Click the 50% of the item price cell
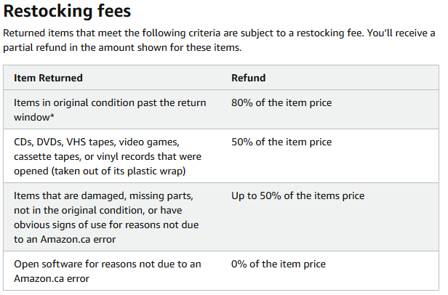Image resolution: width=448 pixels, height=295 pixels. tap(281, 142)
